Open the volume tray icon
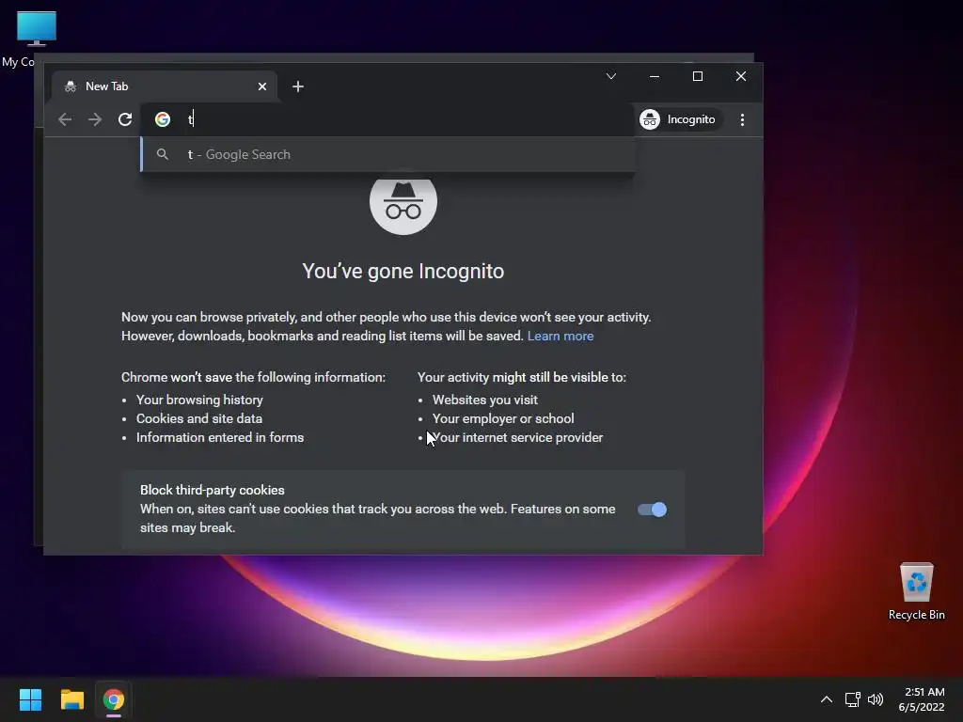Image resolution: width=963 pixels, height=722 pixels. point(876,699)
